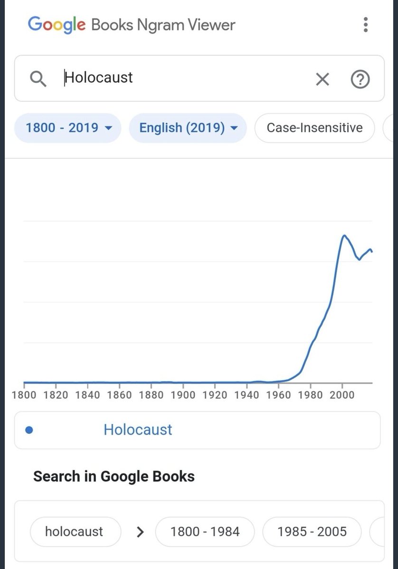Open the three-dot options menu

click(365, 25)
